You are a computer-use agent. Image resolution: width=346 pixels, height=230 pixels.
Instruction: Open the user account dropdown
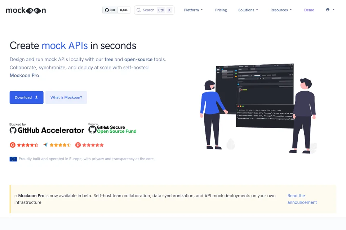[330, 10]
